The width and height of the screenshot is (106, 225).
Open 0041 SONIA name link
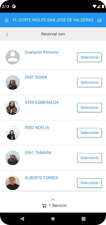(36, 77)
